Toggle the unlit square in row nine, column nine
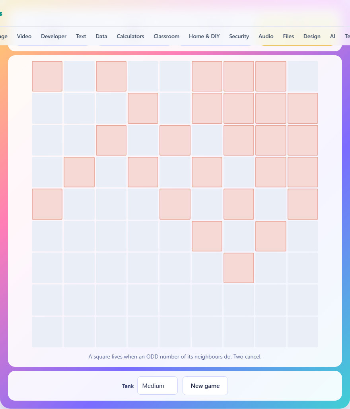The image size is (350, 409). pos(303,332)
